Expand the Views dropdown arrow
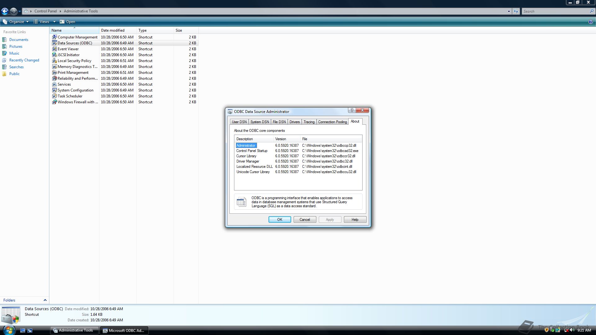596x335 pixels. pyautogui.click(x=54, y=22)
